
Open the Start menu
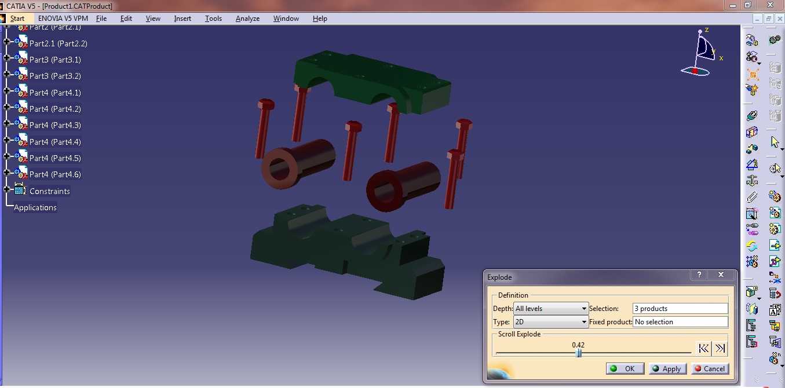point(17,19)
